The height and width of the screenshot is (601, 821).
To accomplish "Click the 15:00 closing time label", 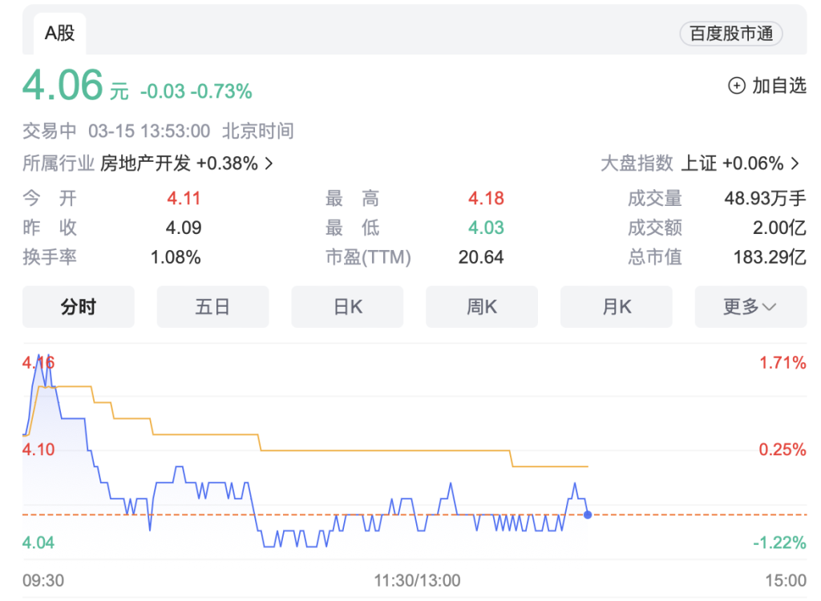I will click(x=785, y=580).
